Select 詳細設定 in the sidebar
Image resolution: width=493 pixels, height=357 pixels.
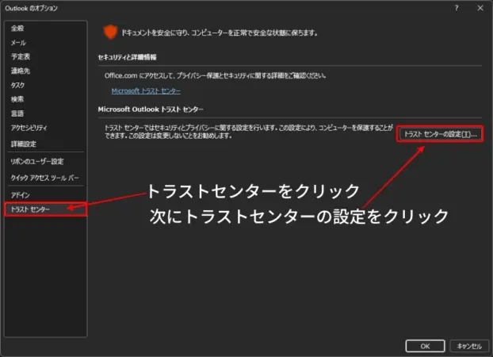24,144
